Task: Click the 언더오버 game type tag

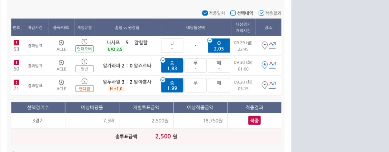Action: click(x=85, y=49)
